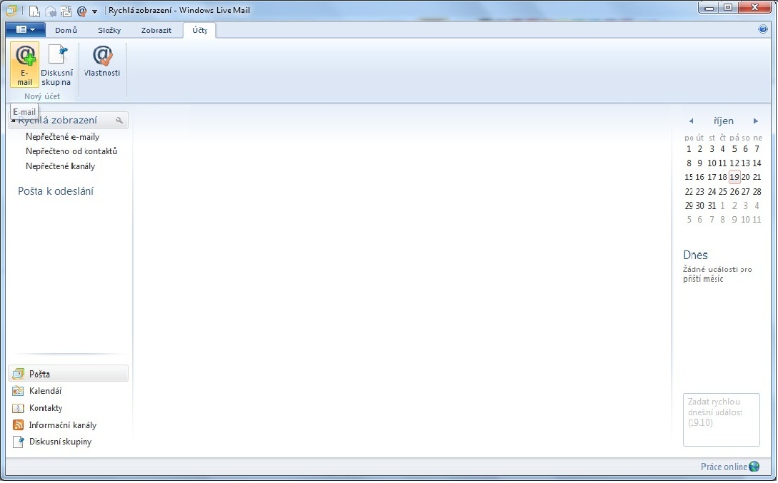Click the new item icon in quick access toolbar
The height and width of the screenshot is (483, 778).
coord(34,11)
